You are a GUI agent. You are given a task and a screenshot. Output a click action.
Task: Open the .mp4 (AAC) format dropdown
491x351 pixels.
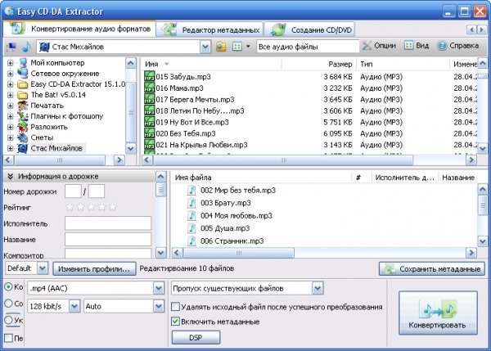[159, 288]
